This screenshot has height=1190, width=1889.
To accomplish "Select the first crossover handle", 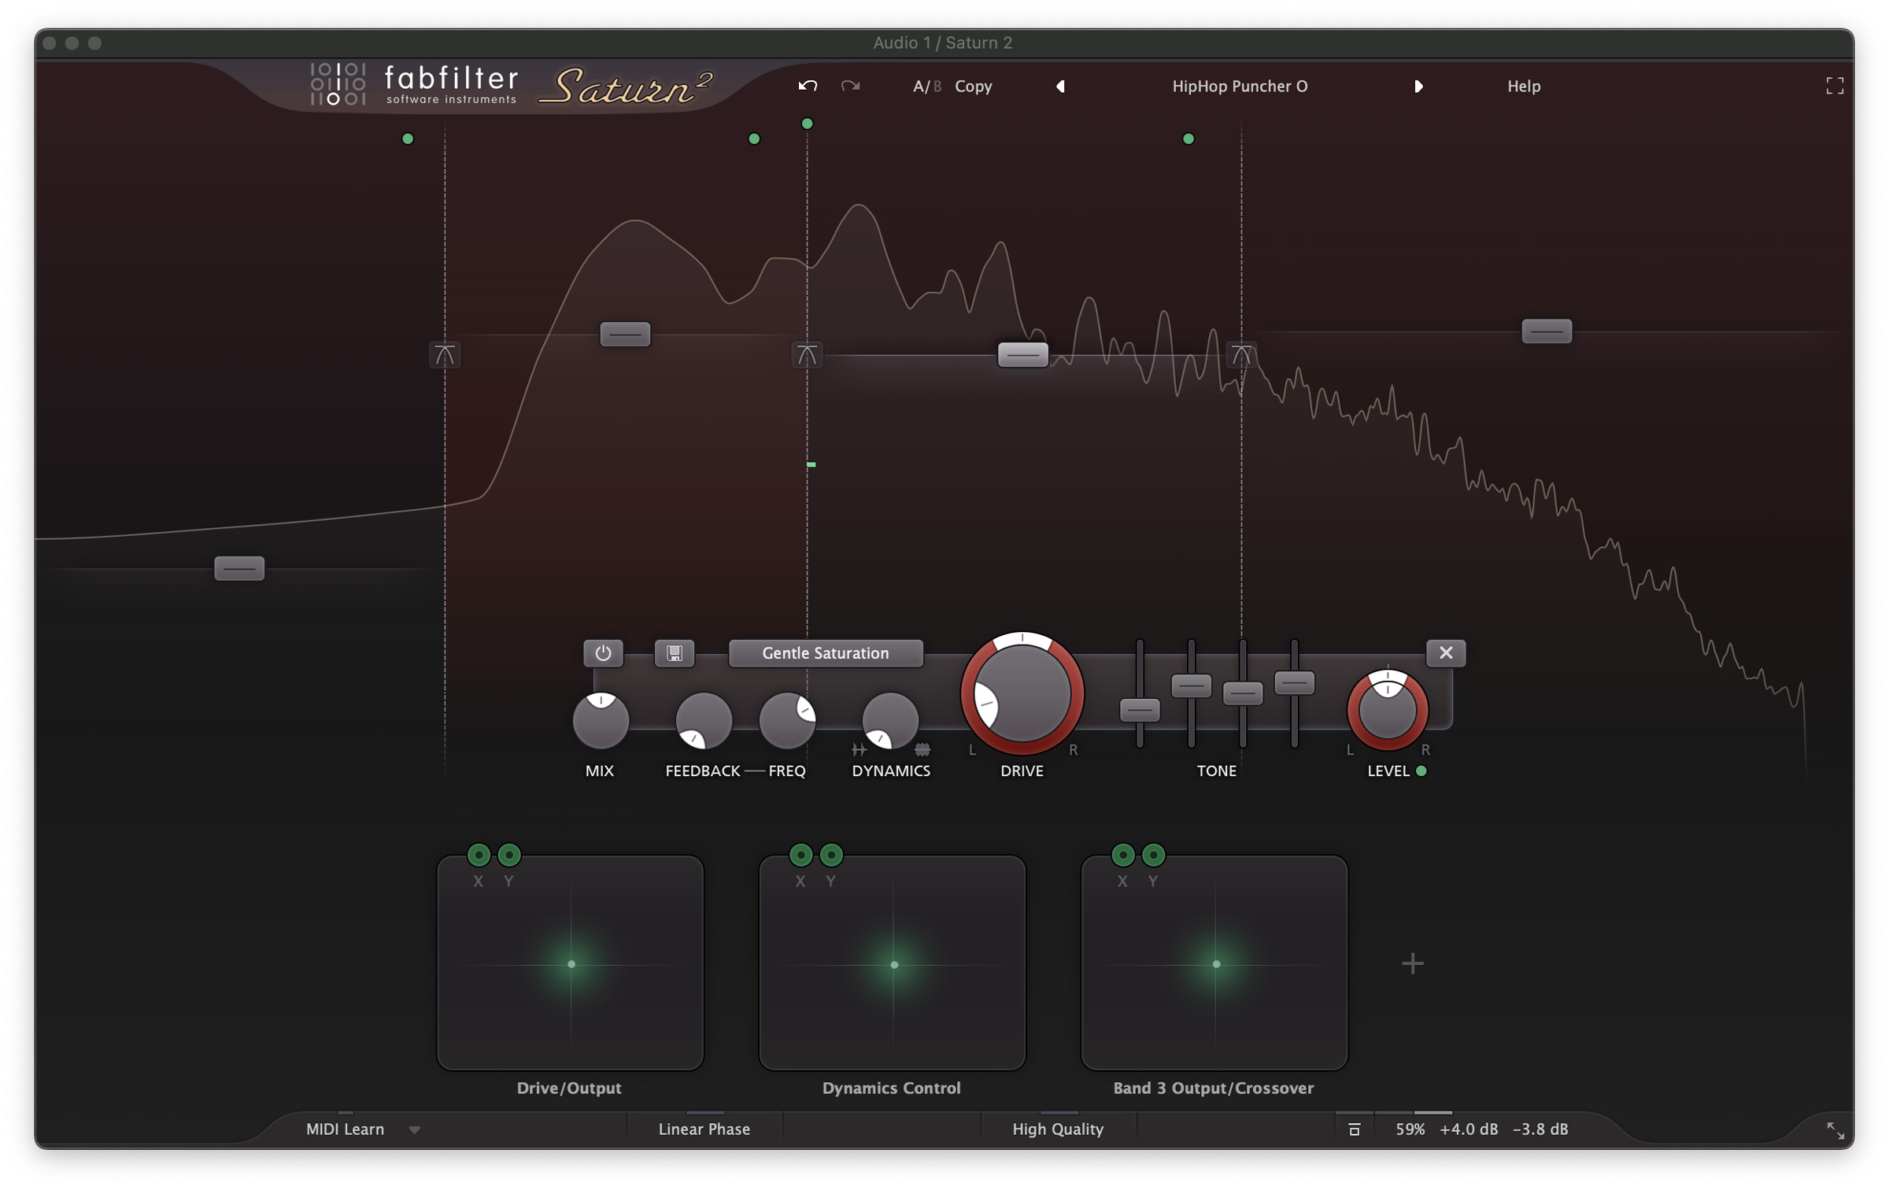I will pos(445,355).
